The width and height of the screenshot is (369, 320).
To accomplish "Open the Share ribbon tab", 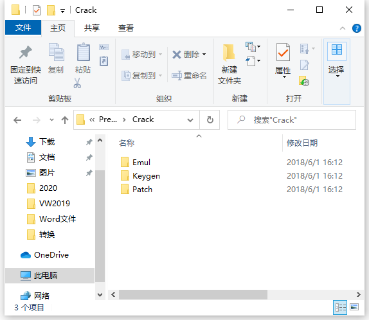I will 92,28.
